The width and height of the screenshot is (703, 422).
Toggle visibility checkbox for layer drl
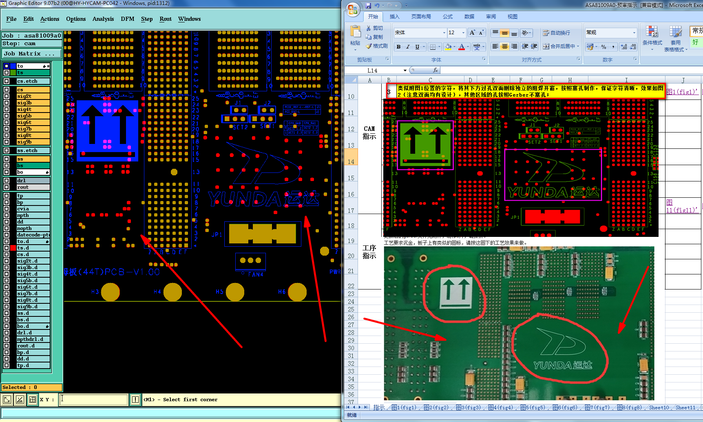(x=7, y=181)
